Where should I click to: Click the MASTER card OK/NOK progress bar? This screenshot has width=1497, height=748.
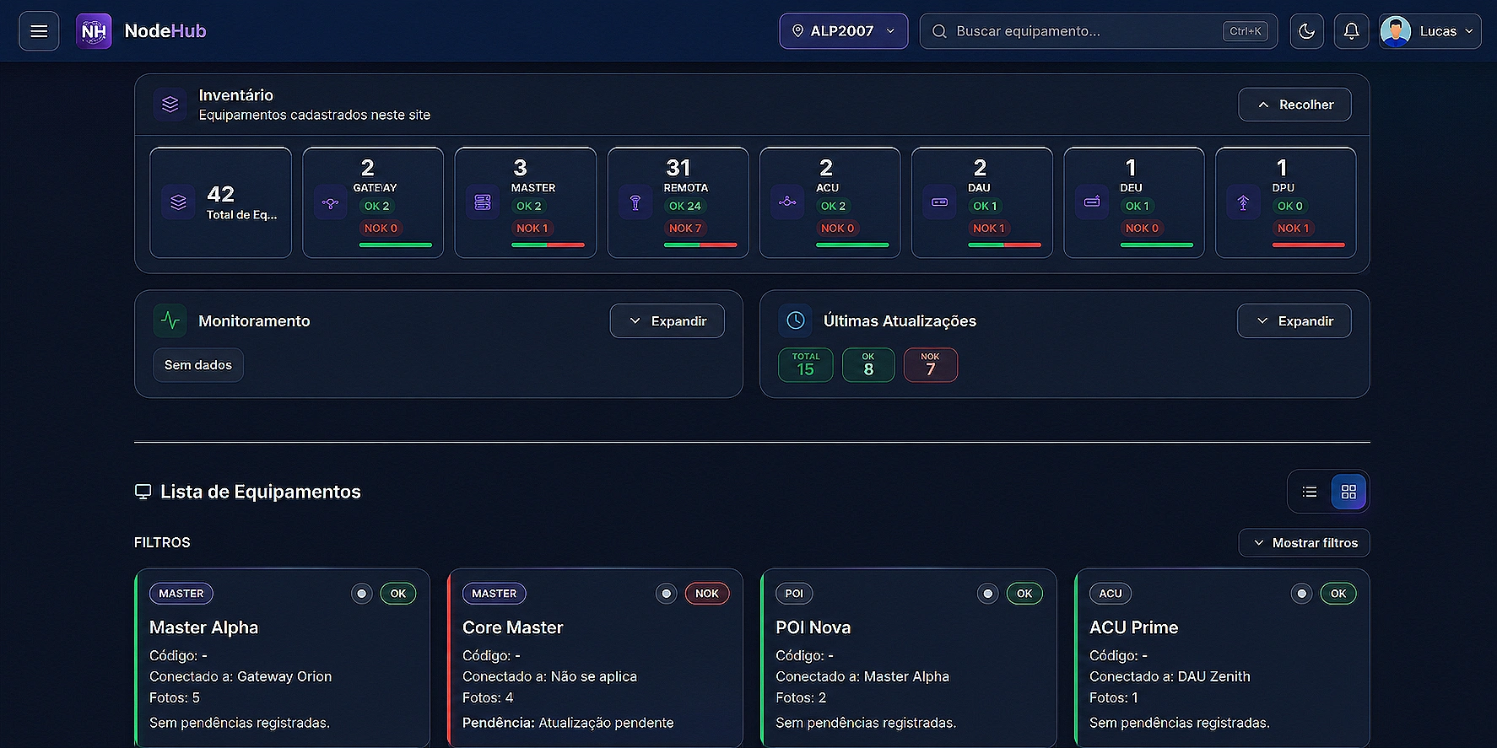point(548,245)
